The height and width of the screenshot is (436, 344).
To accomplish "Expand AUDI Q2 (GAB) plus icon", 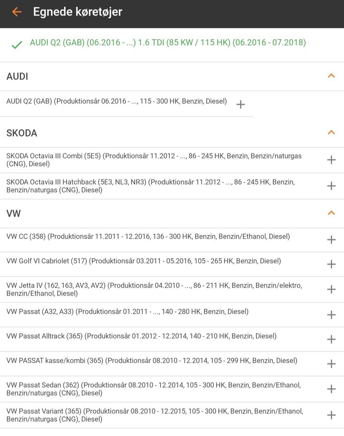I will pos(240,104).
